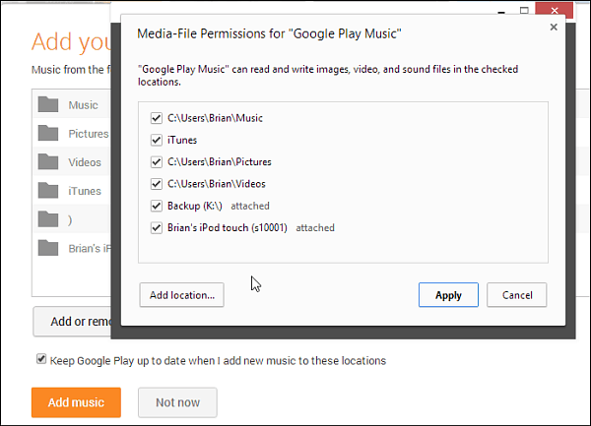Close the window with the red X button

[555, 10]
